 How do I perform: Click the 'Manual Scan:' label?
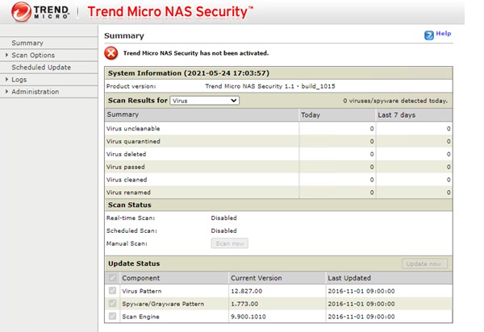(x=127, y=243)
